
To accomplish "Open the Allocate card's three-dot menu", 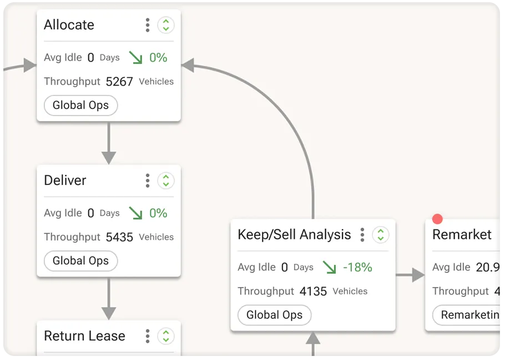I will tap(148, 25).
